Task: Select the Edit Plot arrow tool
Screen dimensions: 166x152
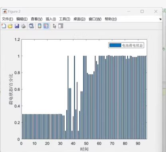Action: [x=54, y=26]
